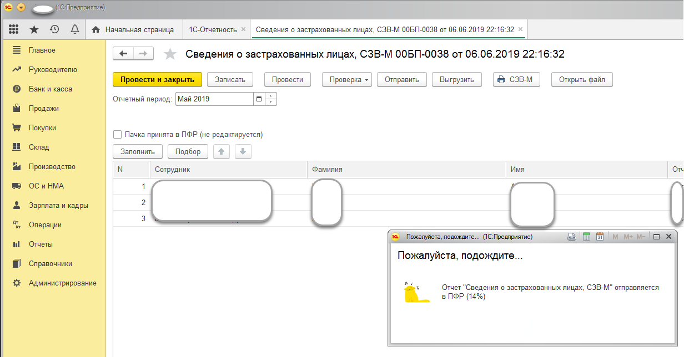This screenshot has width=684, height=357.
Task: Print the СЗВ-М form
Action: tap(516, 79)
